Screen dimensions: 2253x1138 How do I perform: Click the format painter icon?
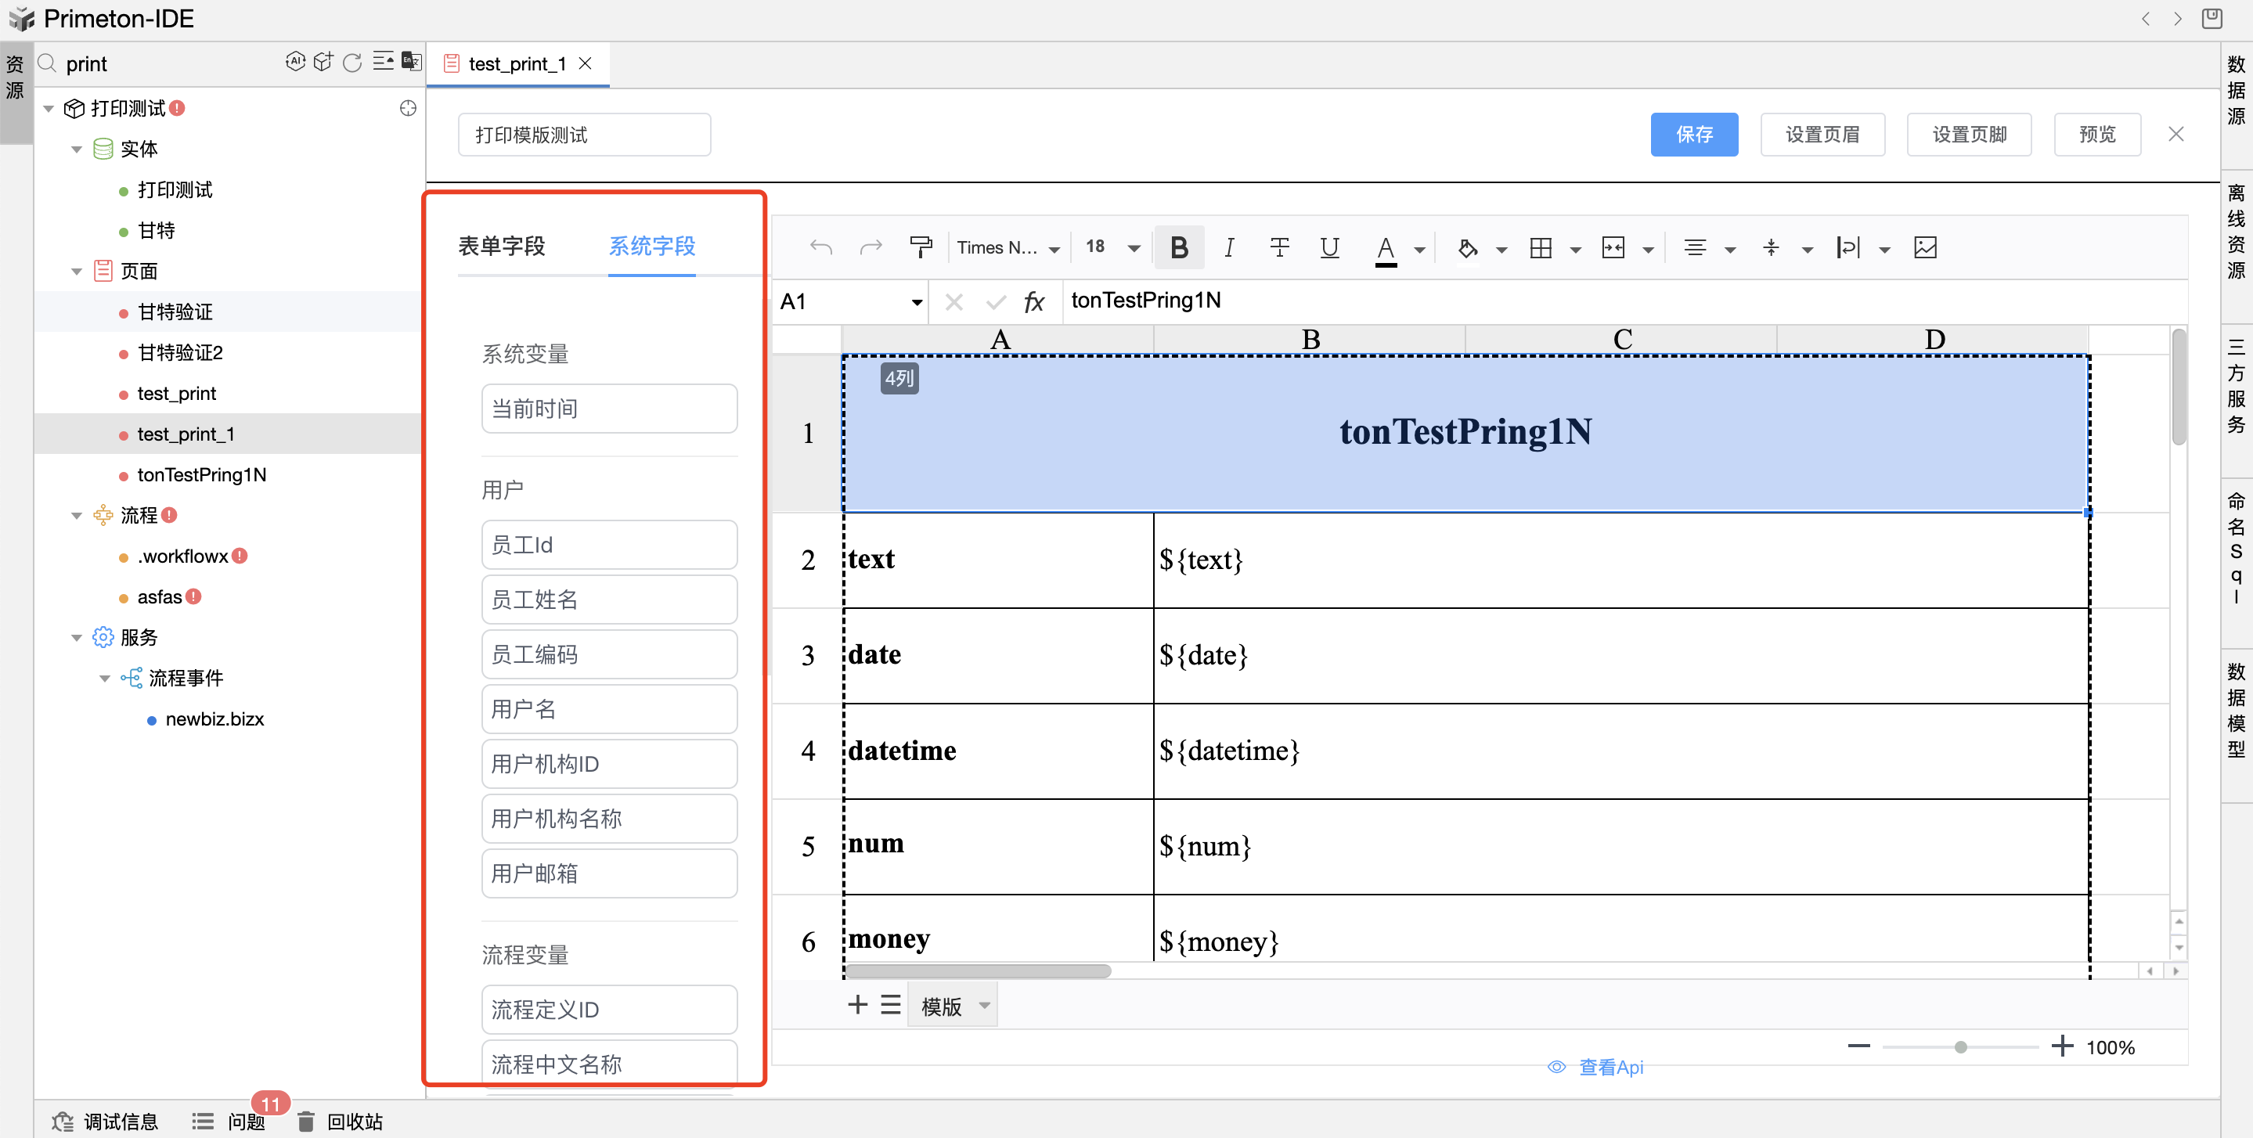pyautogui.click(x=920, y=247)
